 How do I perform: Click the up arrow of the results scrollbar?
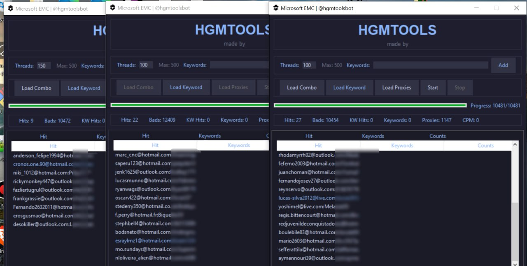pos(515,145)
